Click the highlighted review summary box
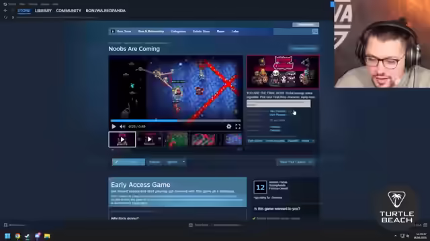 [279, 104]
